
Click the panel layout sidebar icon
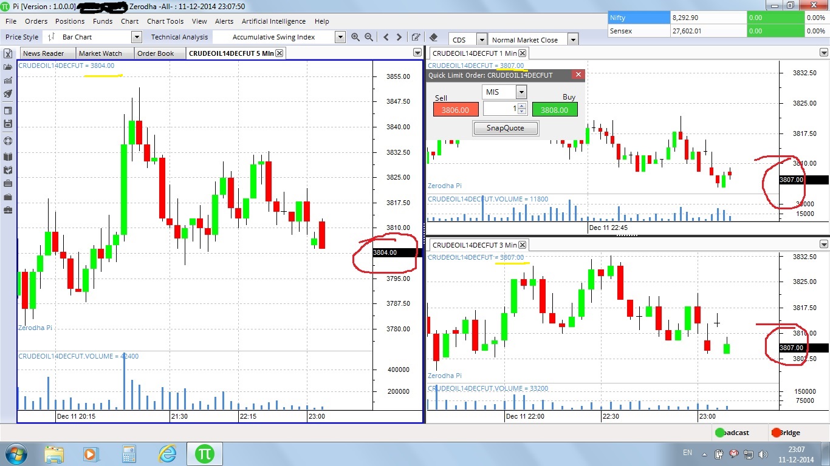coord(8,110)
